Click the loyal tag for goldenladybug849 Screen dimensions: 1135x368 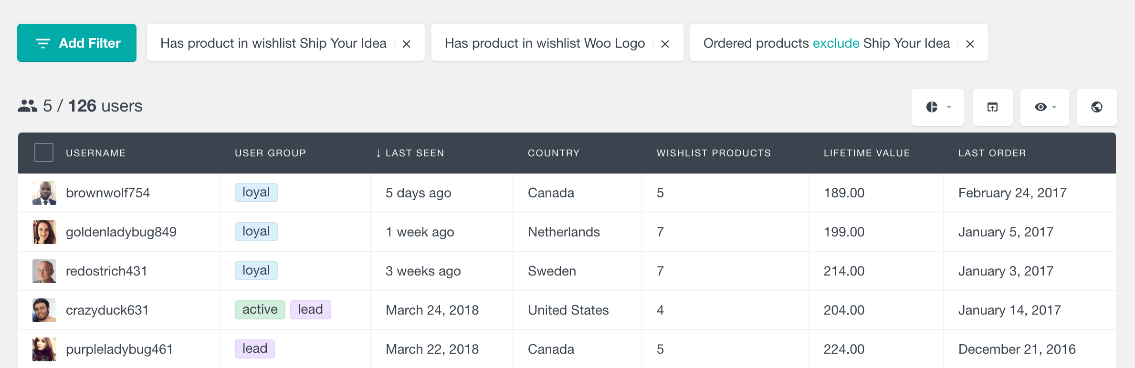[256, 232]
